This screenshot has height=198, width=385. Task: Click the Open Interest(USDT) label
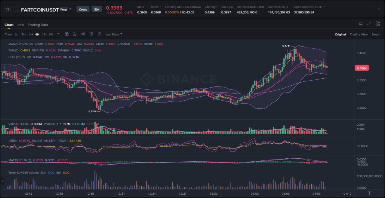tap(308, 7)
